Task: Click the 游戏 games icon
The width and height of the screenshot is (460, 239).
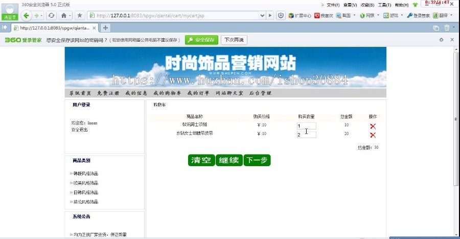Action: click(x=391, y=15)
